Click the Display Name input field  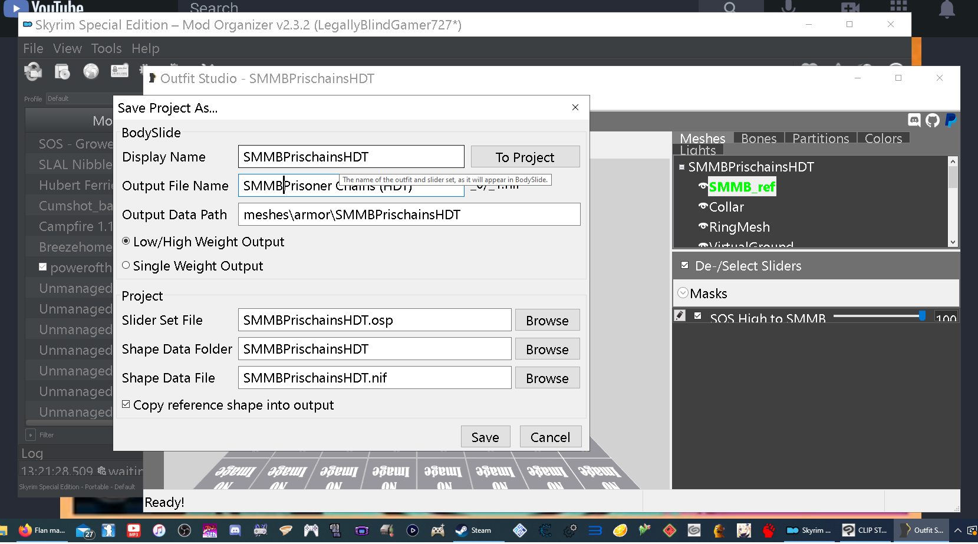pyautogui.click(x=351, y=157)
